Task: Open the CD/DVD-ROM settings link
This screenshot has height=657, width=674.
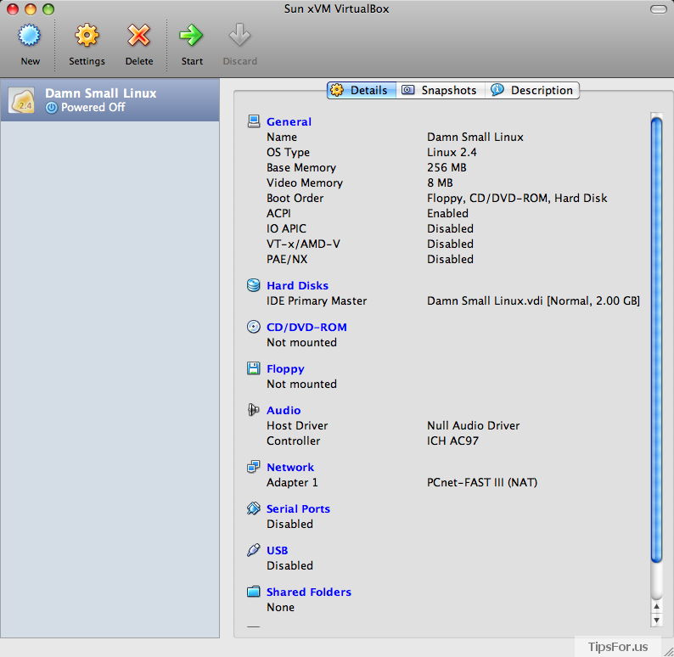Action: [306, 327]
